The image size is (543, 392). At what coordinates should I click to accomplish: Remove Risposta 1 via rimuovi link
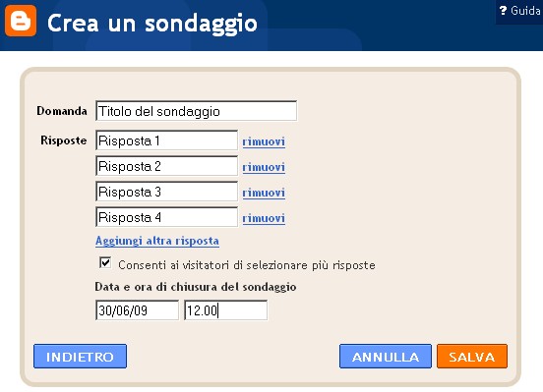coord(264,141)
